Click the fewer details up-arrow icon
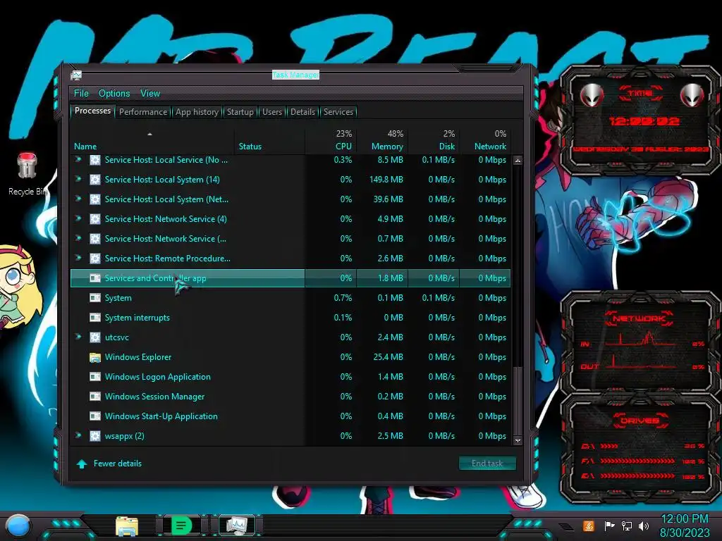The height and width of the screenshot is (541, 722). point(82,464)
